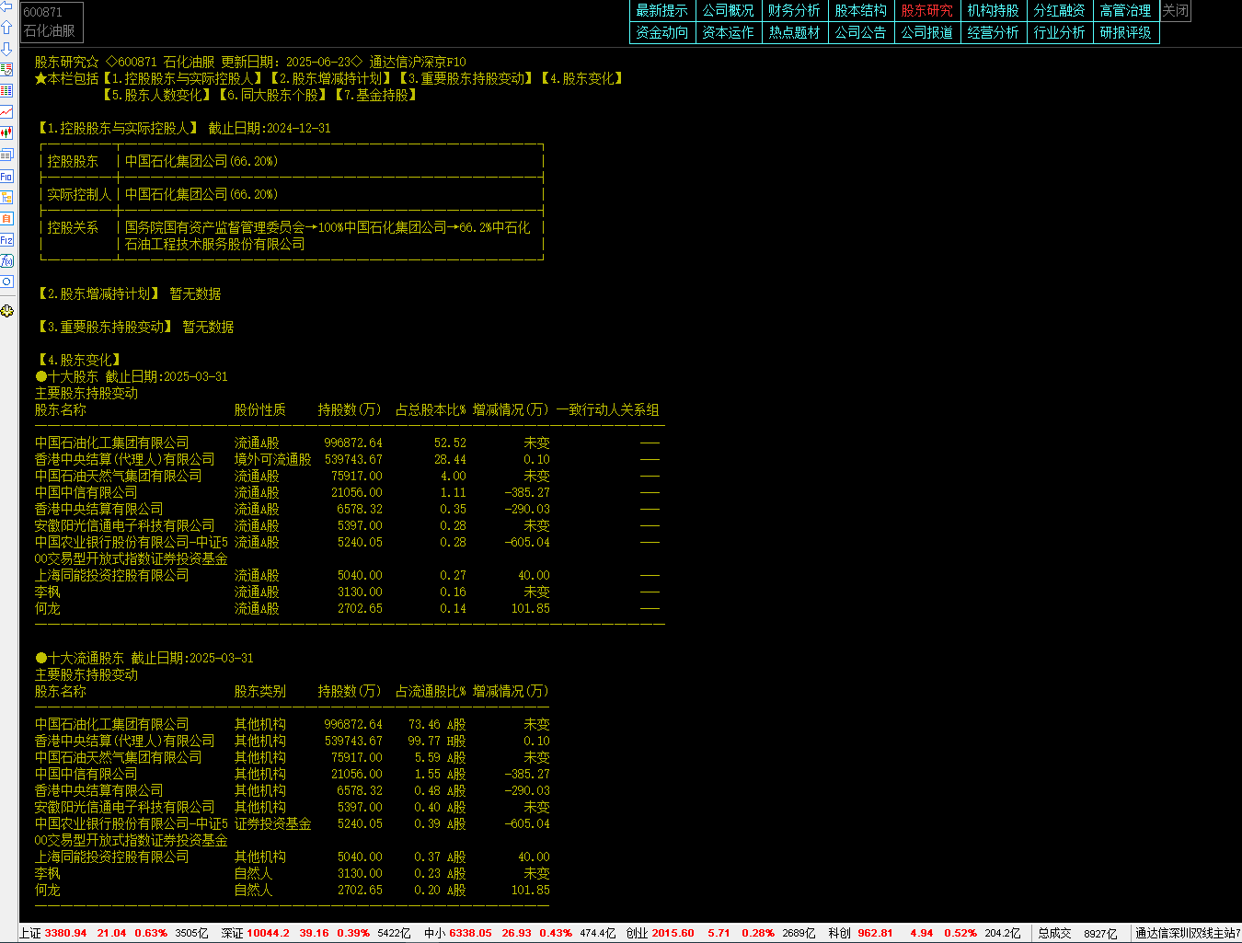Viewport: 1242px width, 943px height.
Task: Switch to the 股本结构 tab
Action: [x=861, y=11]
